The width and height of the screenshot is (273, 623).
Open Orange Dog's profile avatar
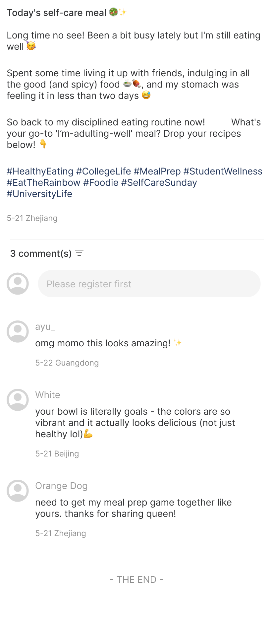point(18,491)
